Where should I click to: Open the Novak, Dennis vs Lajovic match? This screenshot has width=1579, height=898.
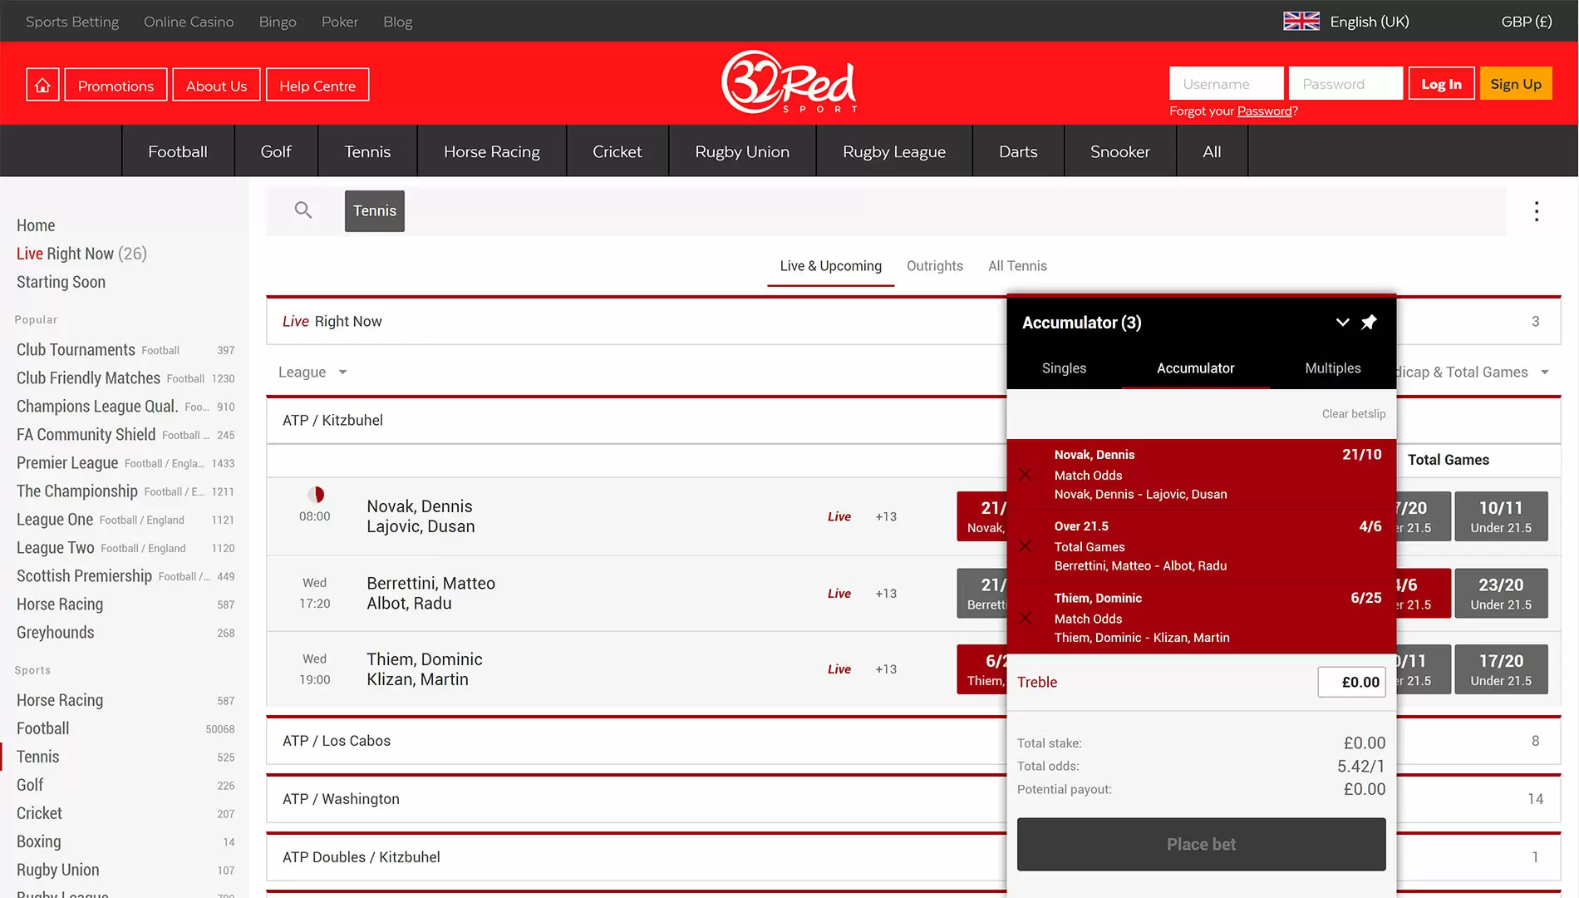(x=421, y=516)
